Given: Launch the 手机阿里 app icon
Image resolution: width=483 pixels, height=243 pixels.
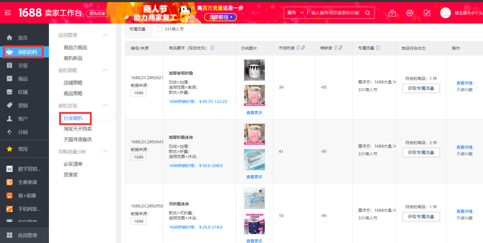Looking at the screenshot, I should coord(10,209).
